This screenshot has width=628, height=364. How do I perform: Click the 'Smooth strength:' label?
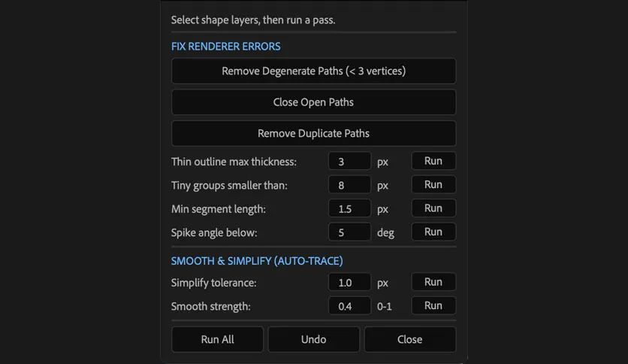click(210, 306)
